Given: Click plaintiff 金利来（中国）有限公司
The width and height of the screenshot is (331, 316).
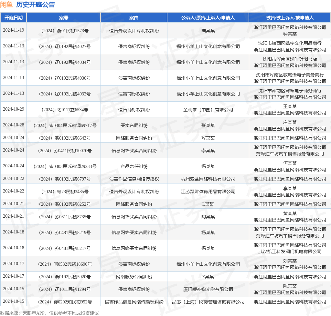Looking at the screenshot, I should point(208,110).
